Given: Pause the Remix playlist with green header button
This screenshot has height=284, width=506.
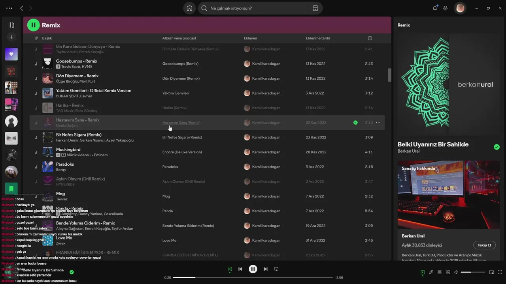Looking at the screenshot, I should tap(34, 25).
